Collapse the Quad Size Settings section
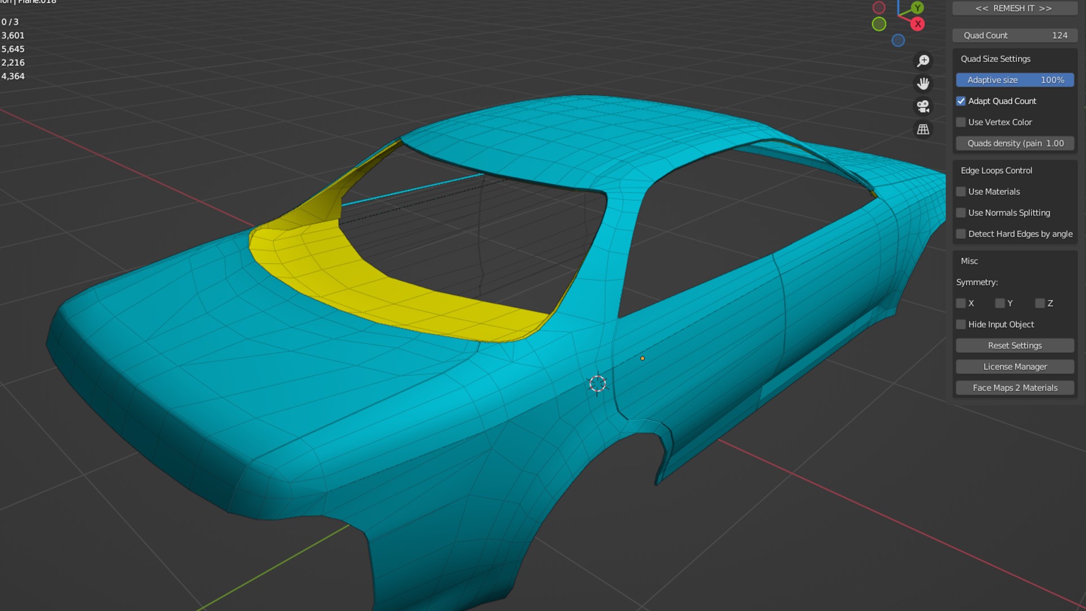1086x611 pixels. tap(995, 59)
